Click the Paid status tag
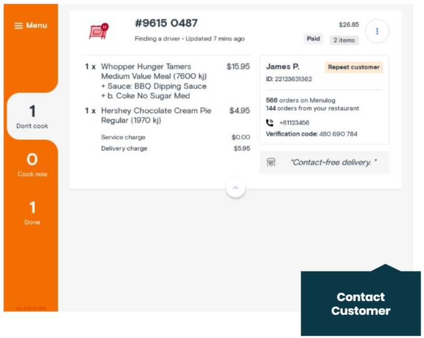 pyautogui.click(x=313, y=39)
